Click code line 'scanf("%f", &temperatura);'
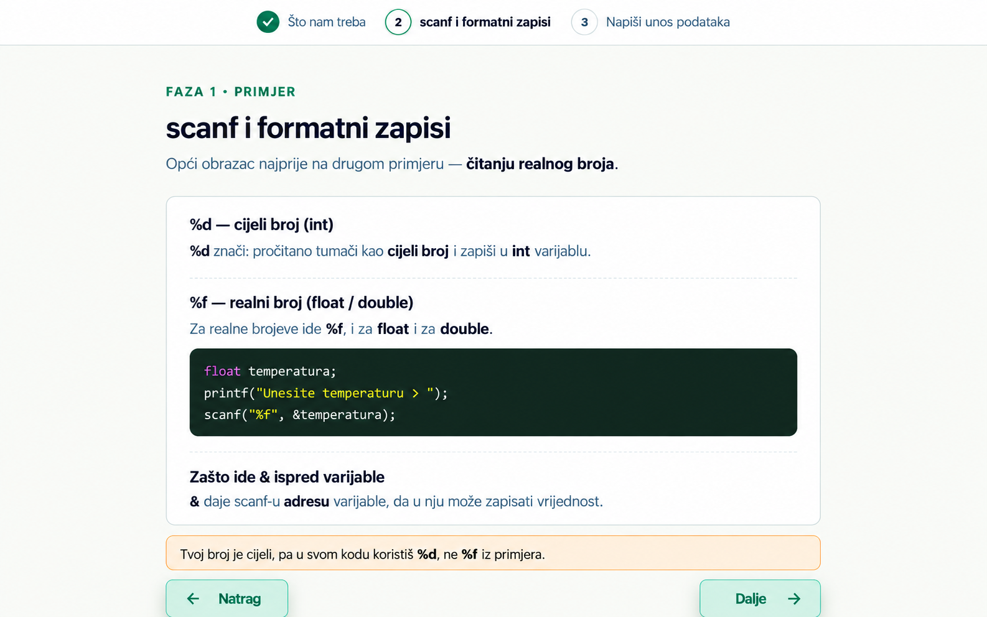This screenshot has width=987, height=617. (299, 415)
